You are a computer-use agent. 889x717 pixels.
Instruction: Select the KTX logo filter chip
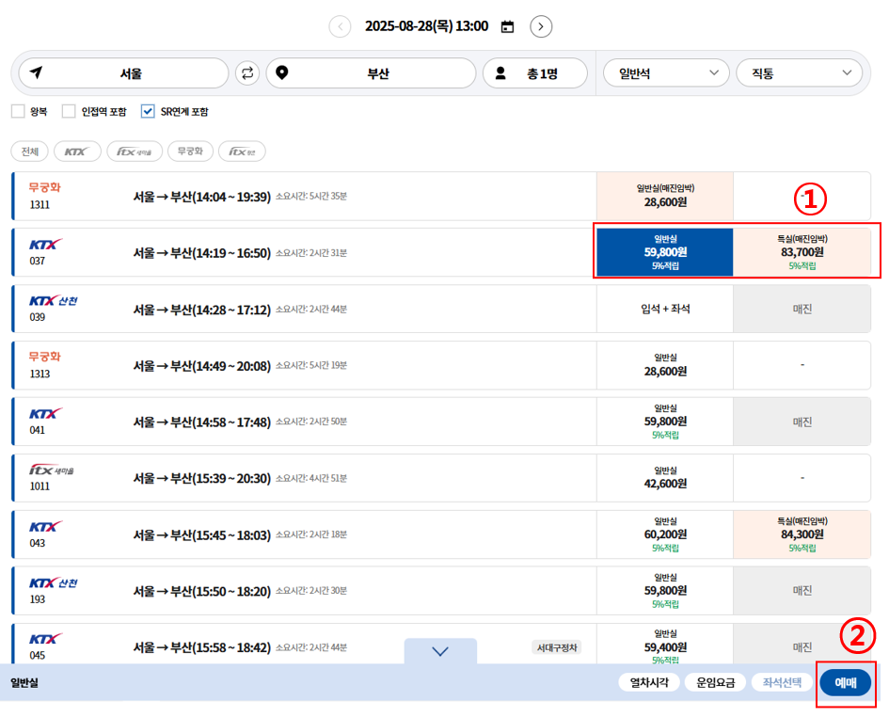(76, 151)
